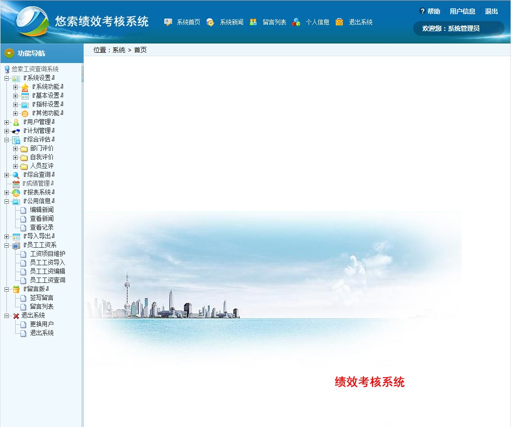Screen dimensions: 511x427
Task: Click the computer icon beside 悠索工资查询系统
Action: tap(7, 69)
